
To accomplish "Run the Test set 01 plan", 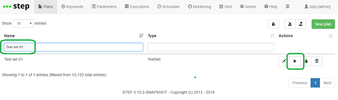I will point(295,61).
